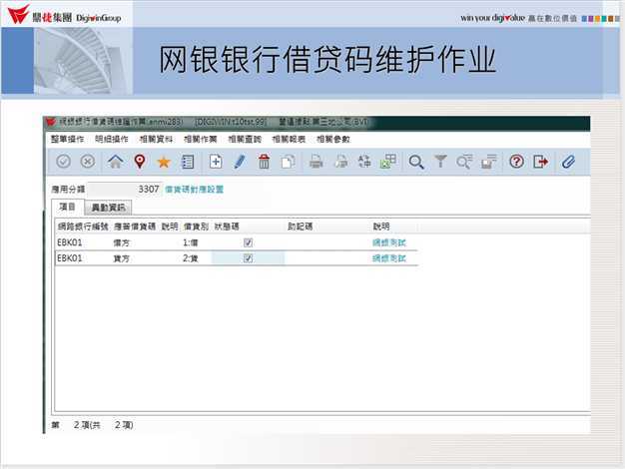Click the exit door arrow icon
625x469 pixels.
[x=541, y=162]
